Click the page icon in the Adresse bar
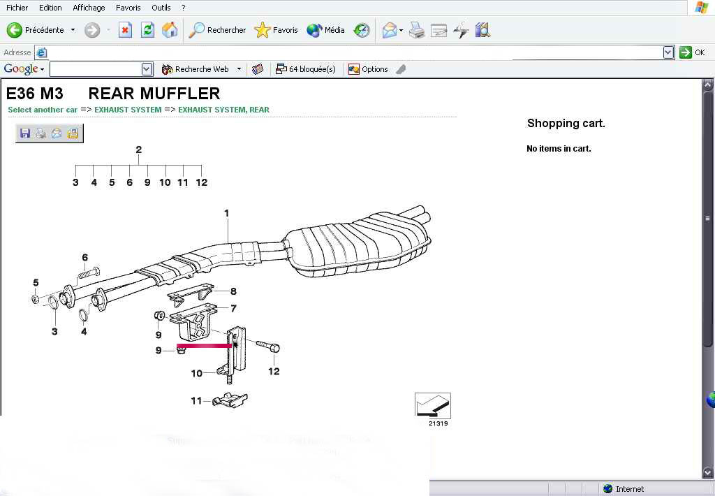 click(x=41, y=52)
